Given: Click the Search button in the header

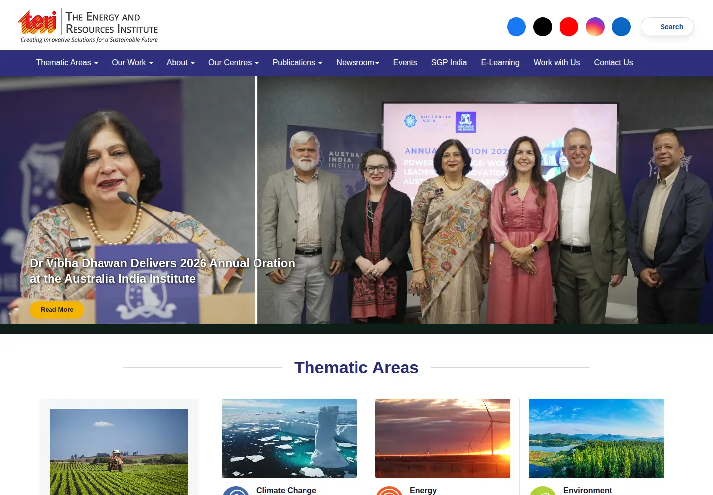Looking at the screenshot, I should tap(667, 27).
